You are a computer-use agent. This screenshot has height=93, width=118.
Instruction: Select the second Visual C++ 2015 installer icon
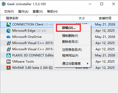click(9, 49)
